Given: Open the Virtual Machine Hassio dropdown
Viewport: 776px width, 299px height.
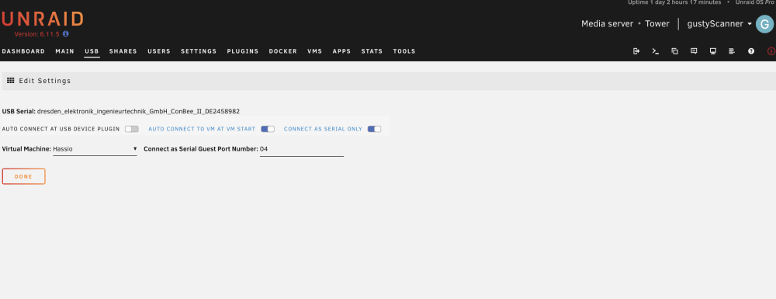Looking at the screenshot, I should click(95, 148).
